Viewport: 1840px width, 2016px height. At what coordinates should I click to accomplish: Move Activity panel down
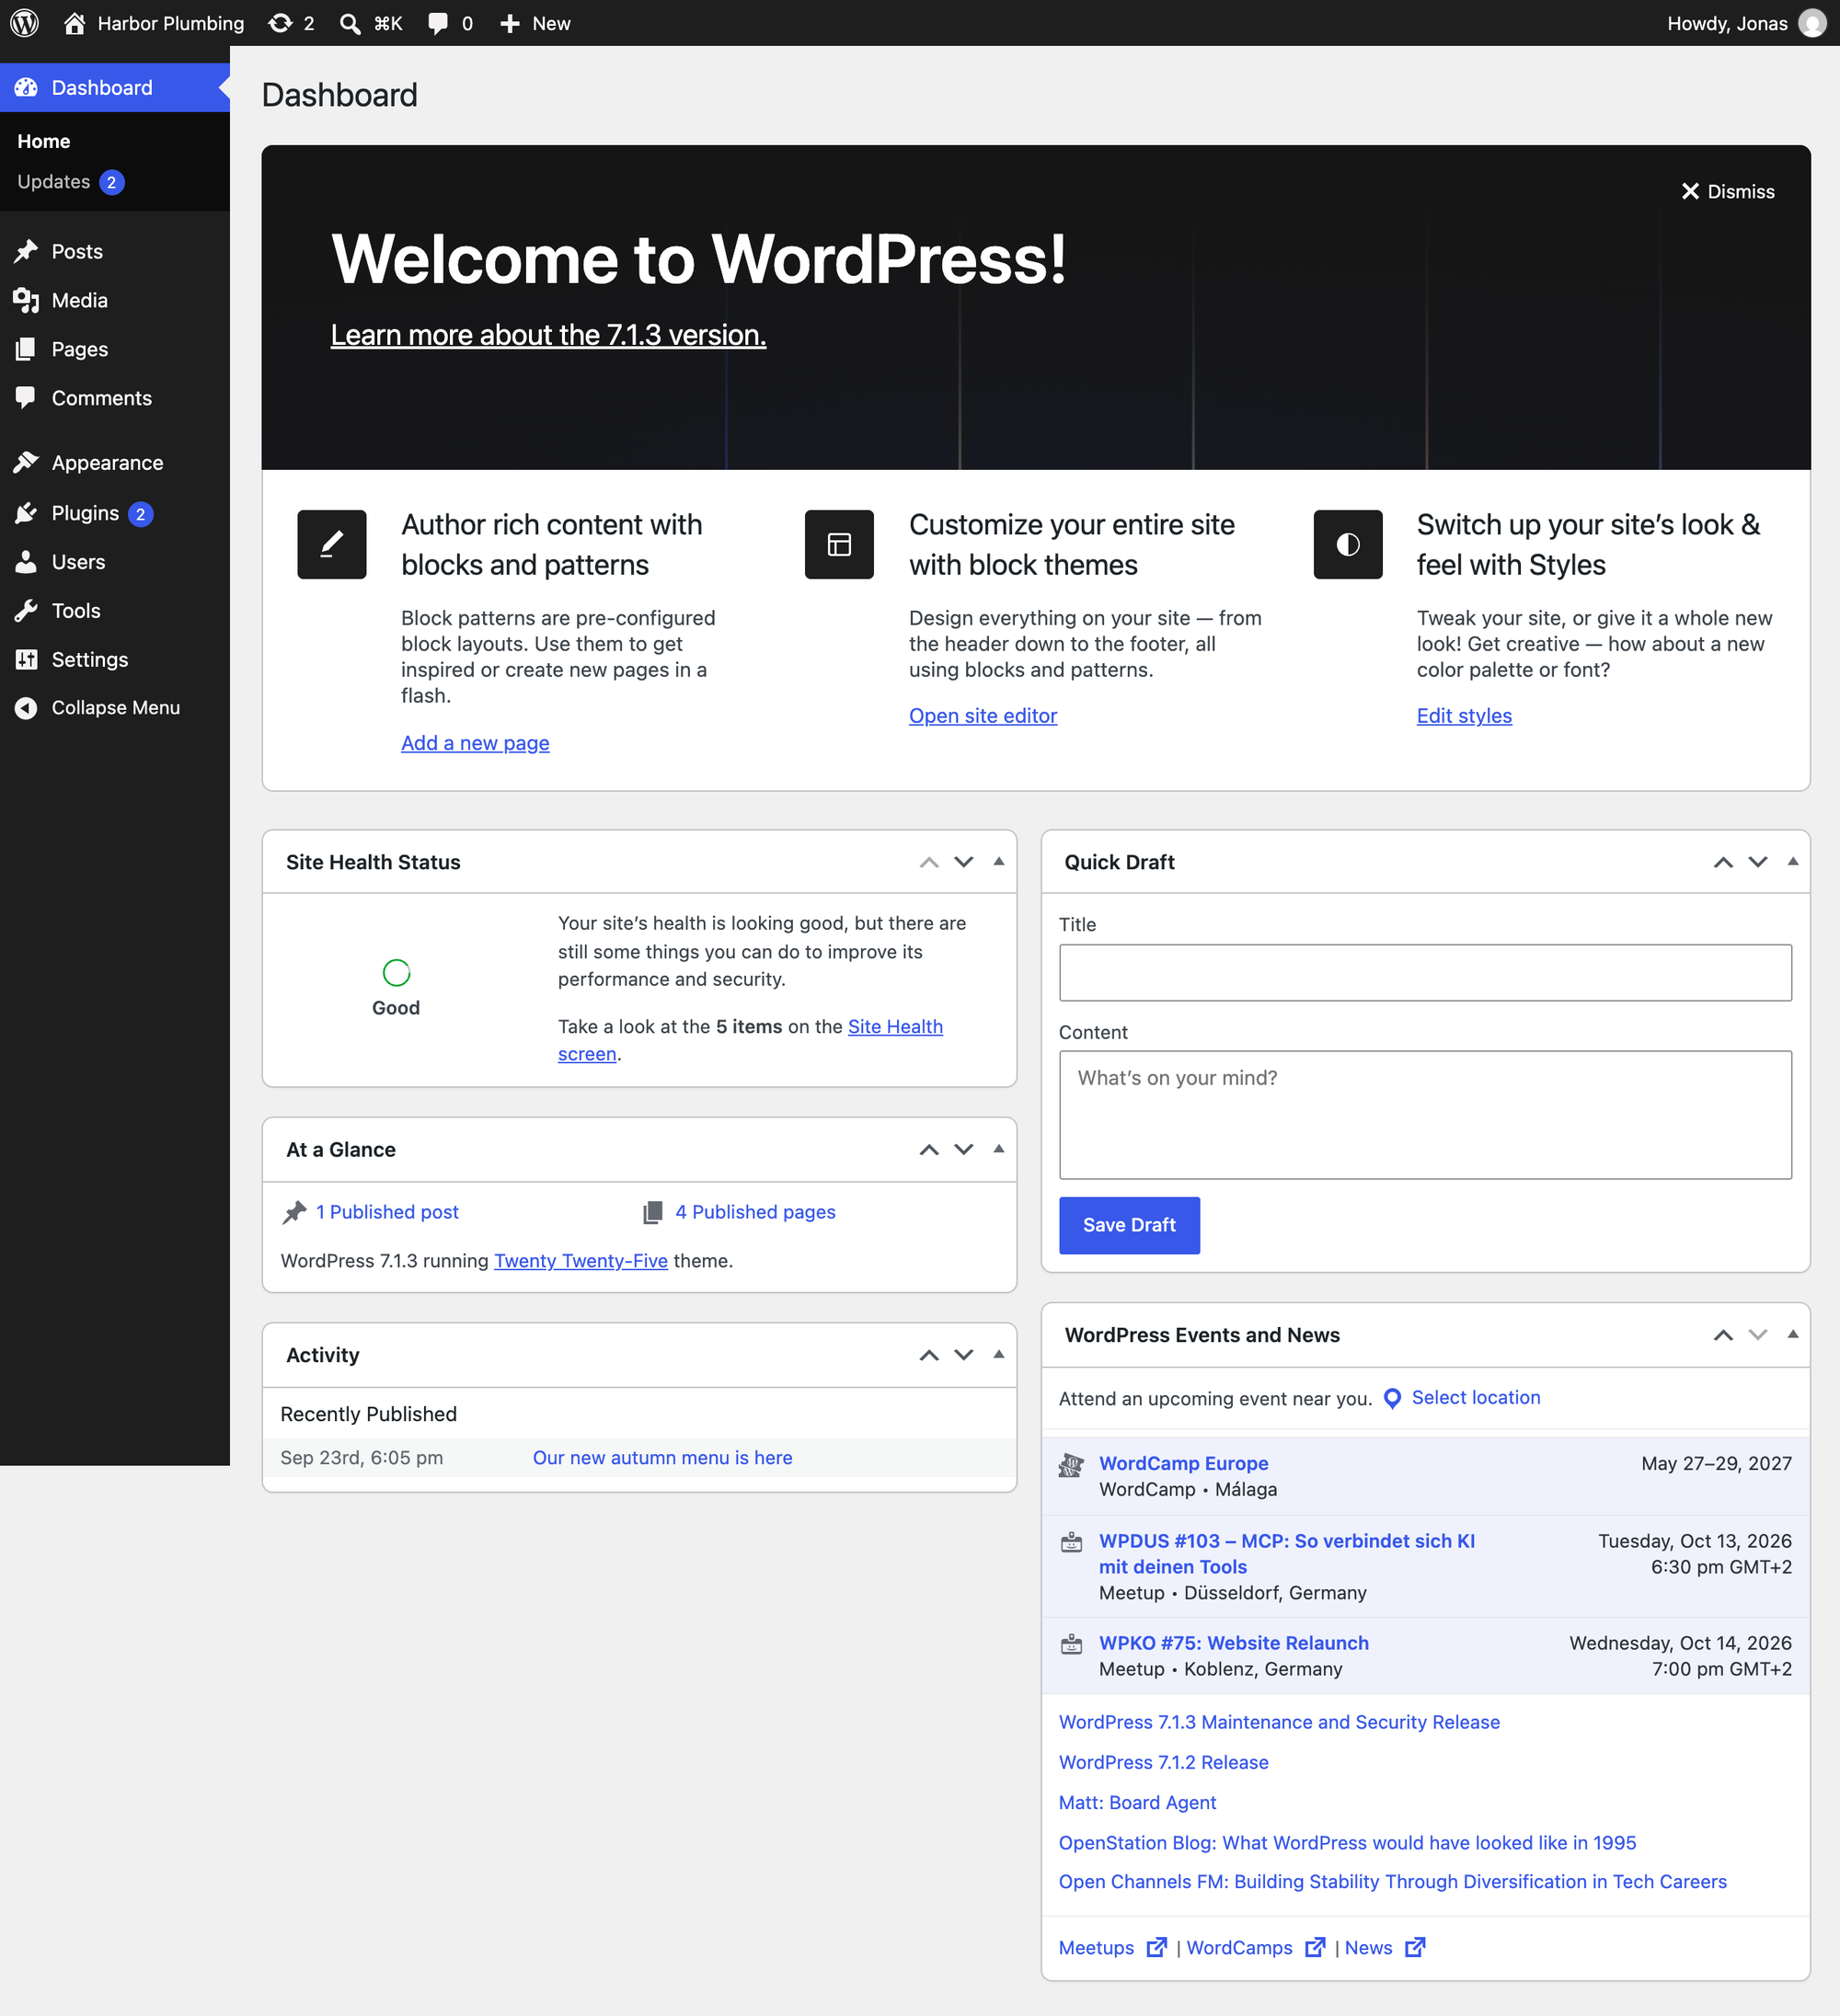point(963,1355)
